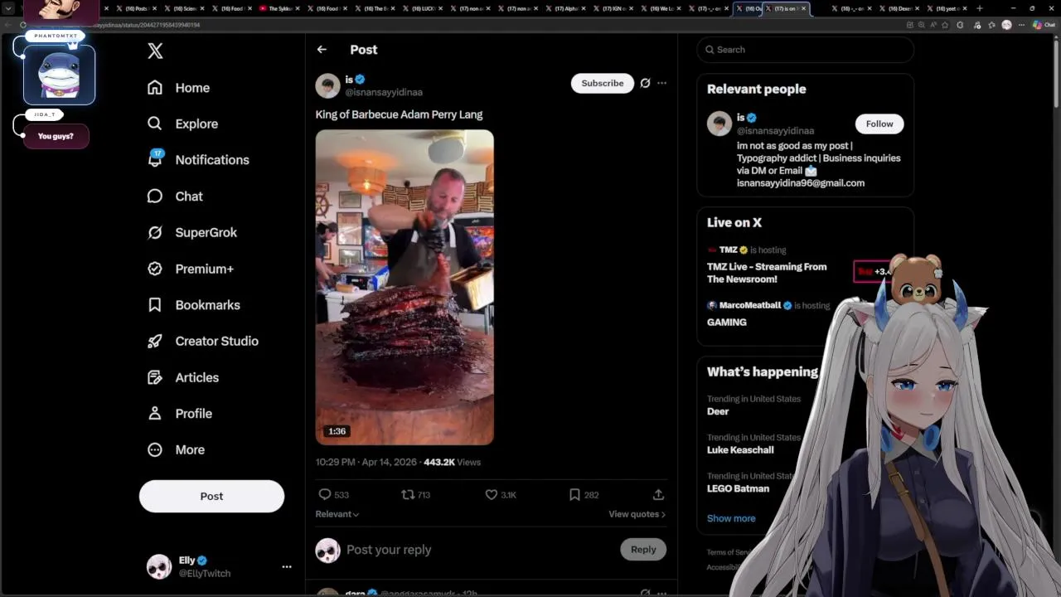1061x597 pixels.
Task: Open the trending topic Deer
Action: pos(718,411)
